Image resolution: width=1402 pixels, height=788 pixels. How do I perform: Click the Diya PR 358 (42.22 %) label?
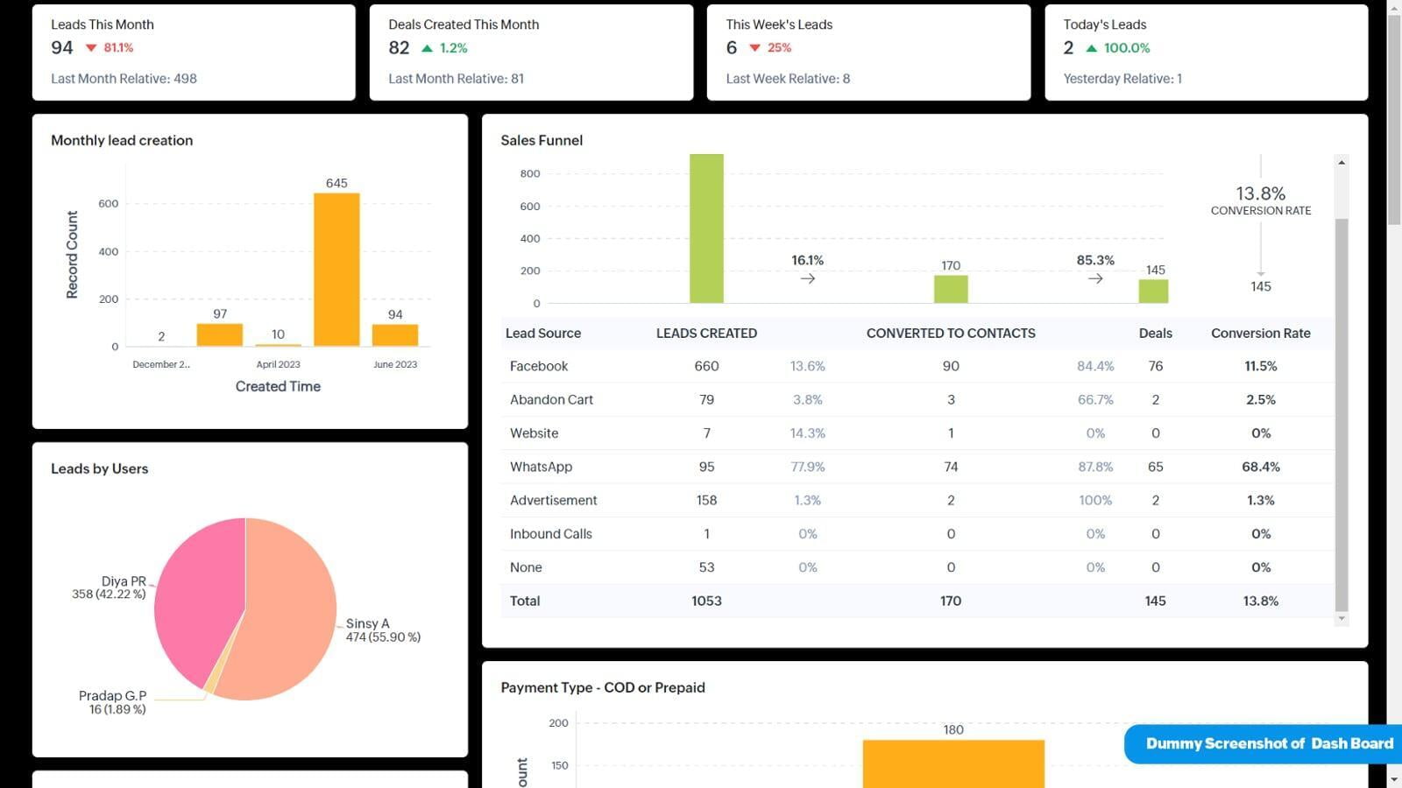click(110, 587)
